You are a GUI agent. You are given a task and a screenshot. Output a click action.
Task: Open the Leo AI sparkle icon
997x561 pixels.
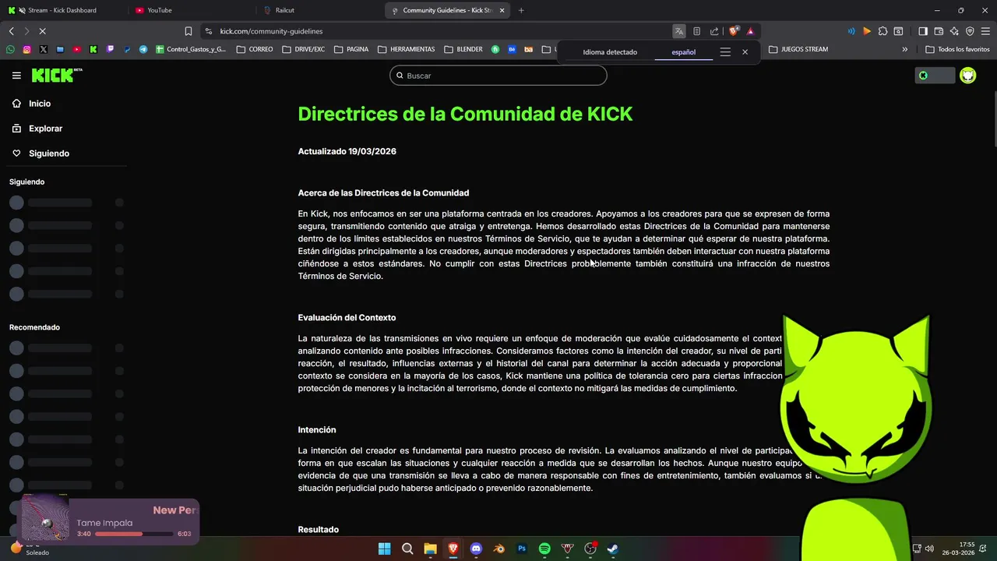954,31
